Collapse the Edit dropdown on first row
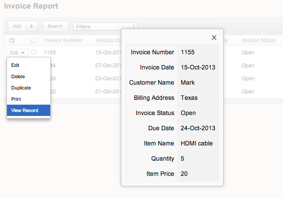283x198 pixels. coord(17,53)
